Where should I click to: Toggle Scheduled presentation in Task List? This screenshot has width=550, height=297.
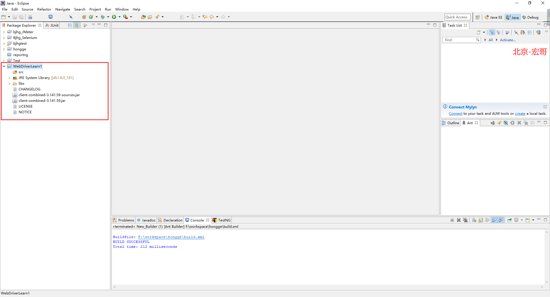(498, 32)
